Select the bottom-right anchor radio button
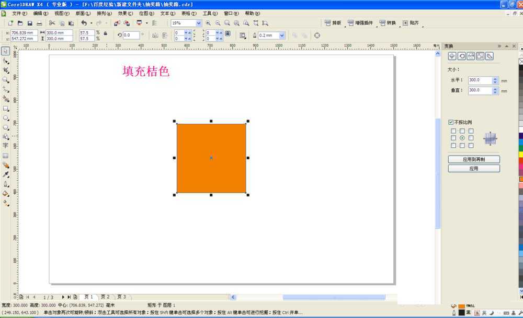Screen dimensions: 523x318 tap(470, 145)
